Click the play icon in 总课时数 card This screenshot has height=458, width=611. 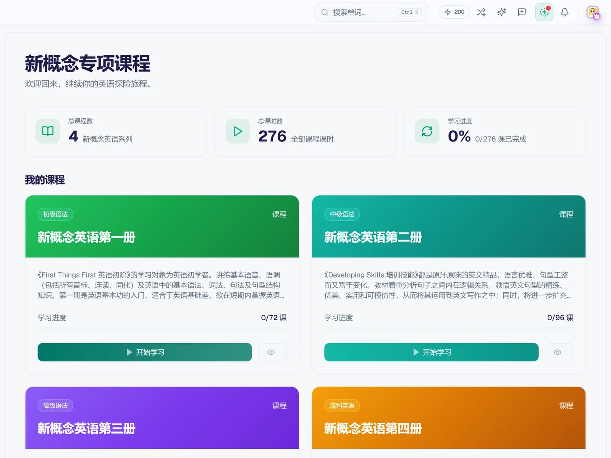(x=238, y=131)
